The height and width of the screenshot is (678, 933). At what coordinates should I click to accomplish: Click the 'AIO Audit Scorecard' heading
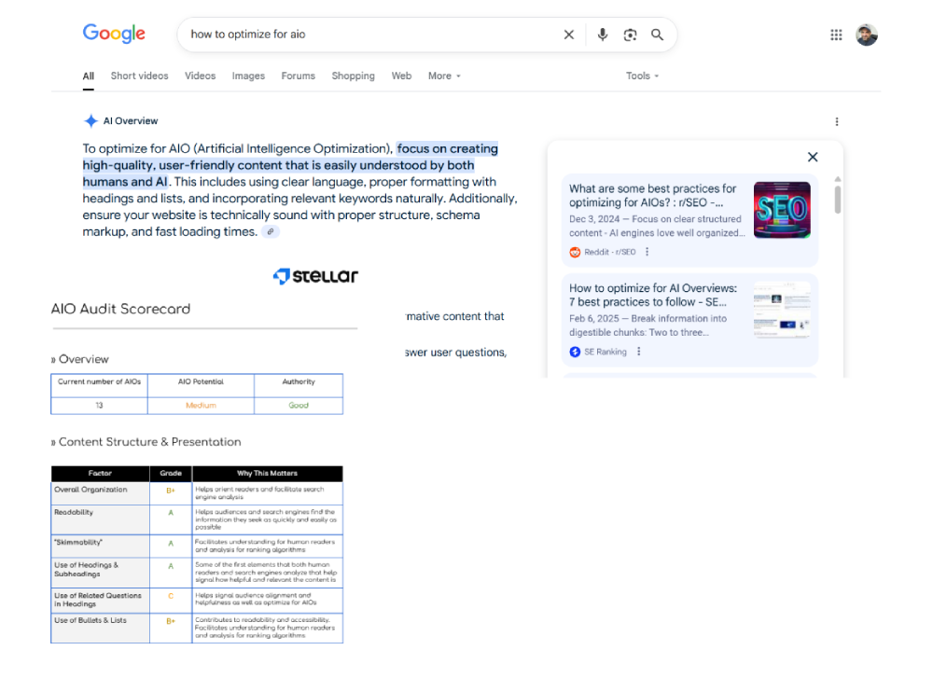(x=120, y=310)
